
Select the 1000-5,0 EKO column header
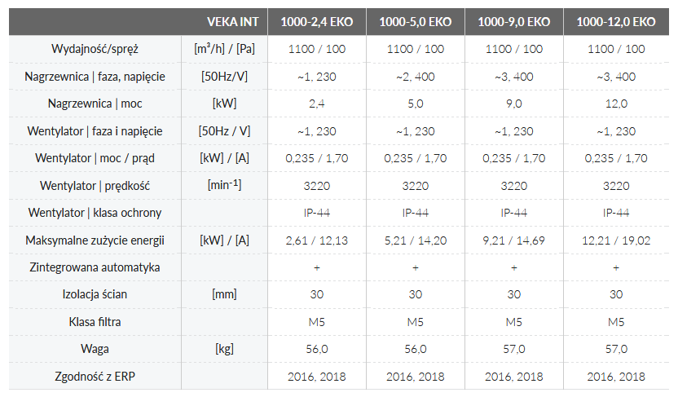[416, 21]
